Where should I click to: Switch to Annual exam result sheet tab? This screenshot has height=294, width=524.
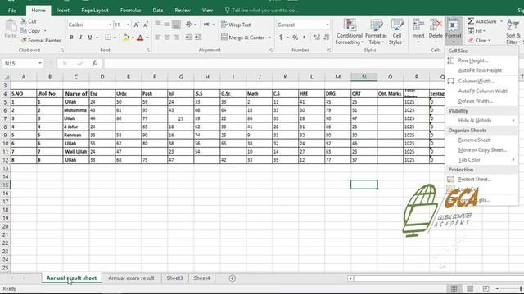[131, 278]
